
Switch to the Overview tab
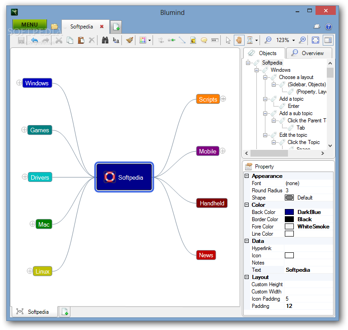309,53
